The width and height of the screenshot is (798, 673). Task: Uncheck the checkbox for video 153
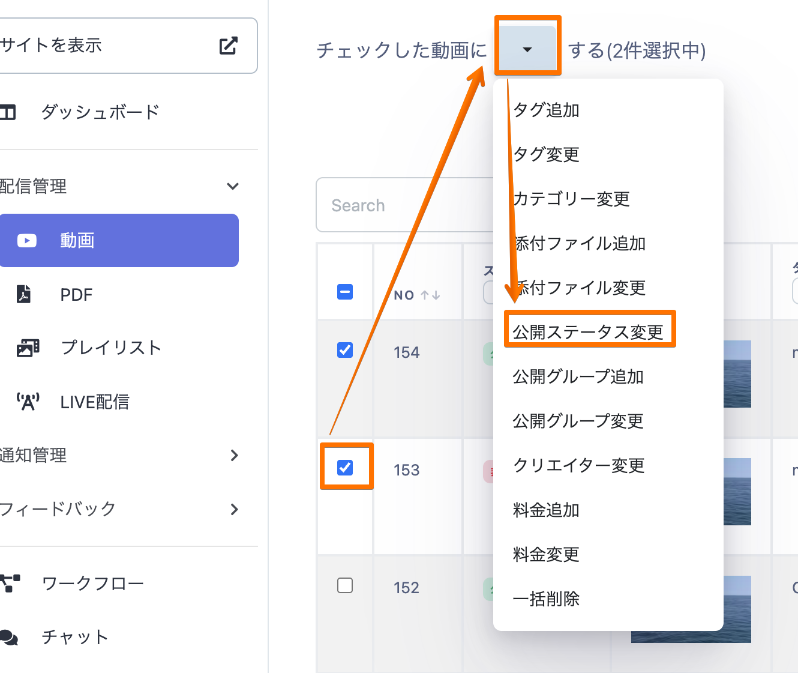coord(345,468)
